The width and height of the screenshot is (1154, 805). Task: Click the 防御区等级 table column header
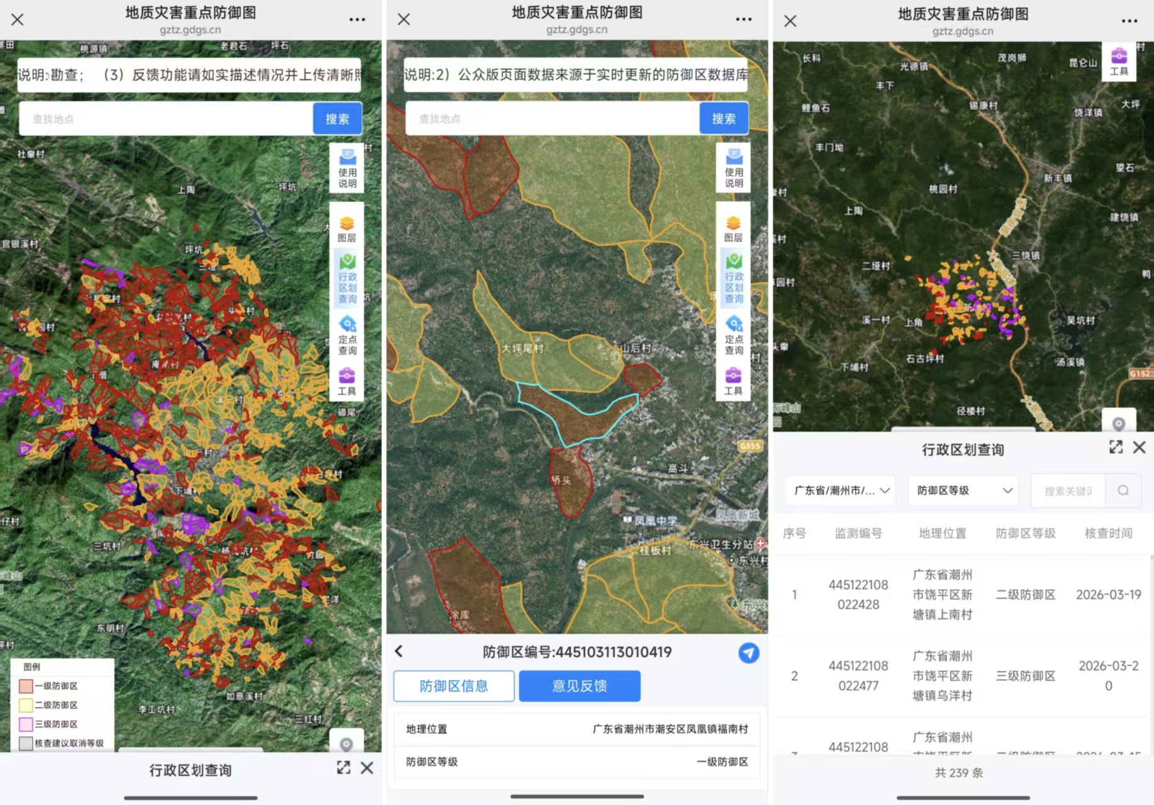pyautogui.click(x=1026, y=533)
